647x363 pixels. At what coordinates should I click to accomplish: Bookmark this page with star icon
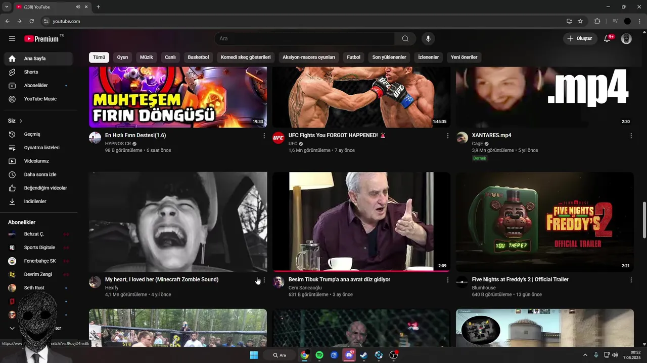(x=580, y=21)
